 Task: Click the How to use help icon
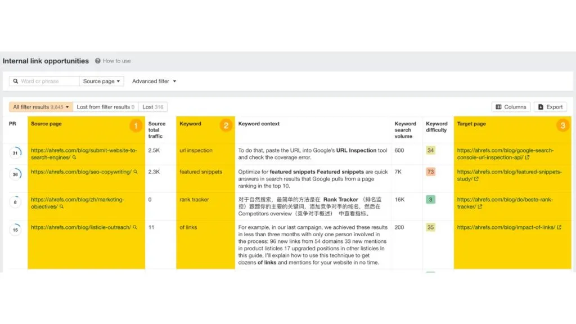click(x=98, y=61)
